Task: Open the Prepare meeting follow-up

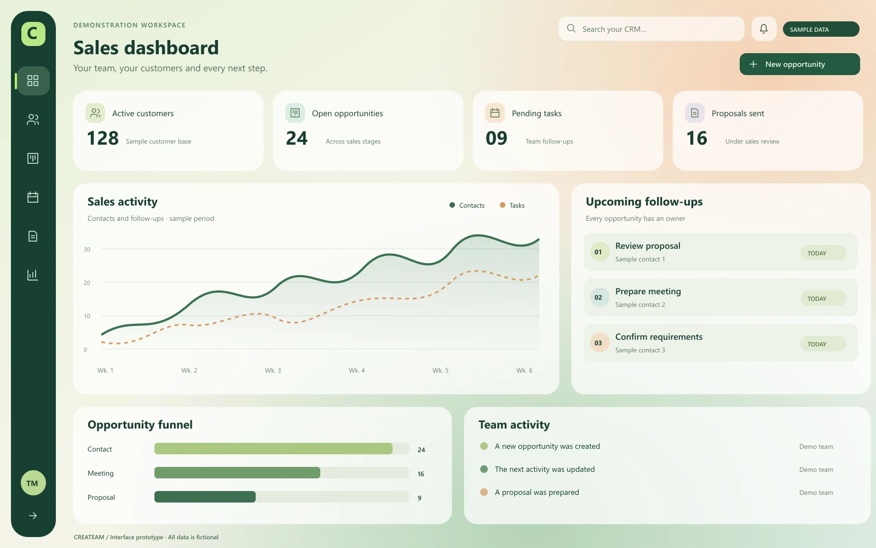Action: pos(721,298)
